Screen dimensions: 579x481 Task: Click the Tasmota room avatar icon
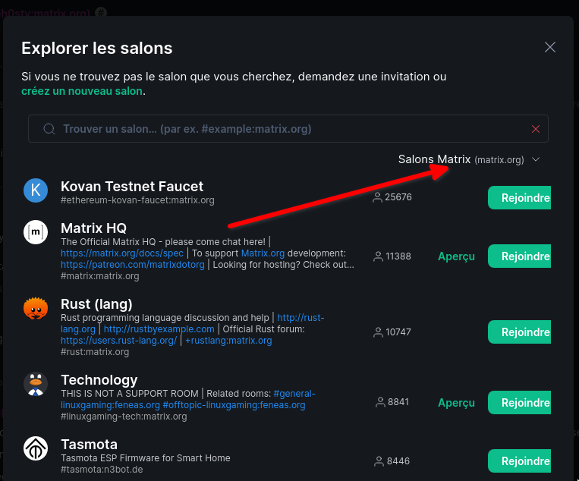point(36,449)
